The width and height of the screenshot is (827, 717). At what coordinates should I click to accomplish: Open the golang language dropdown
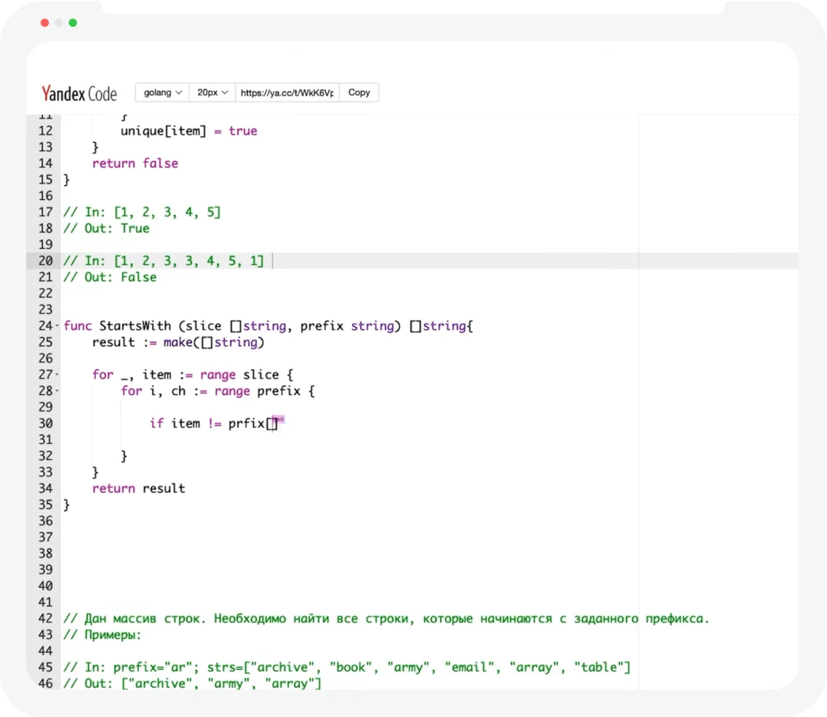[162, 92]
